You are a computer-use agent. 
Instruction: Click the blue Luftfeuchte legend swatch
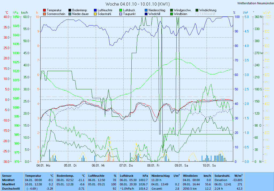pyautogui.click(x=95, y=10)
